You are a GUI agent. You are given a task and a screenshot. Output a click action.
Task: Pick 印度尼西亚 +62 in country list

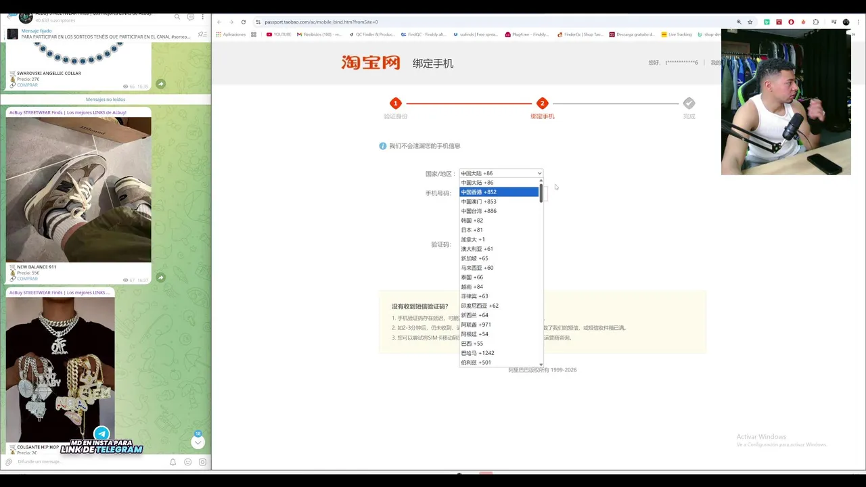[x=499, y=306]
